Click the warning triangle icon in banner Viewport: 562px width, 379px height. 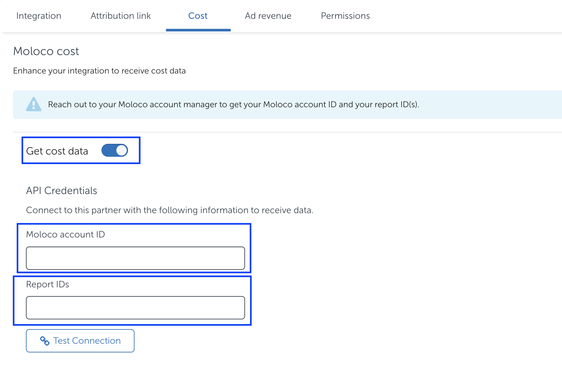(34, 104)
